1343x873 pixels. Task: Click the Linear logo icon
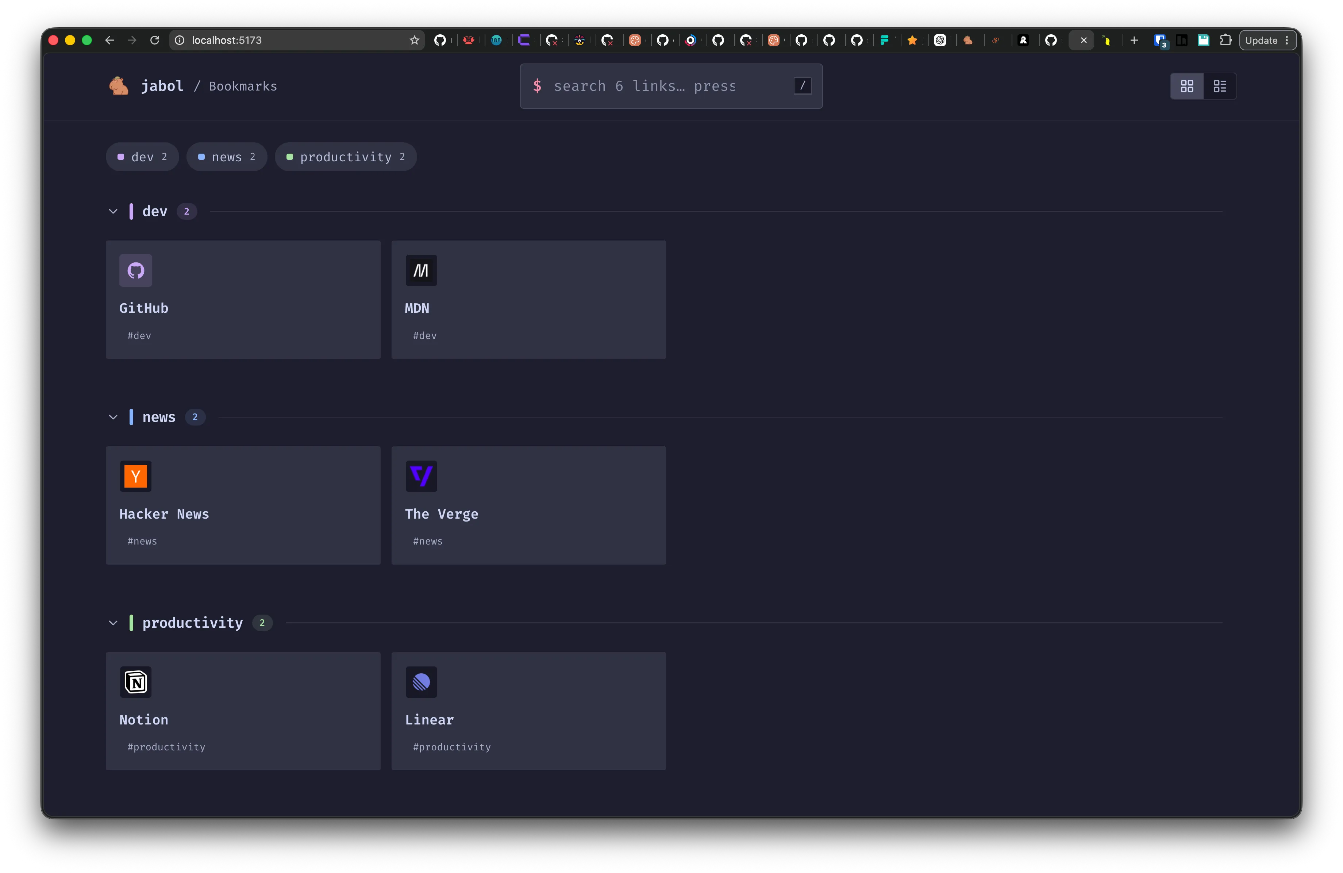click(421, 682)
